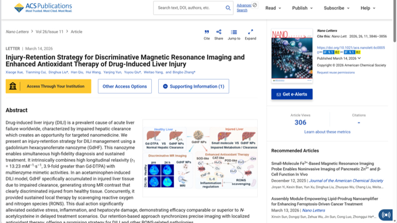
Task: Open the Cite tool
Action: [207, 34]
